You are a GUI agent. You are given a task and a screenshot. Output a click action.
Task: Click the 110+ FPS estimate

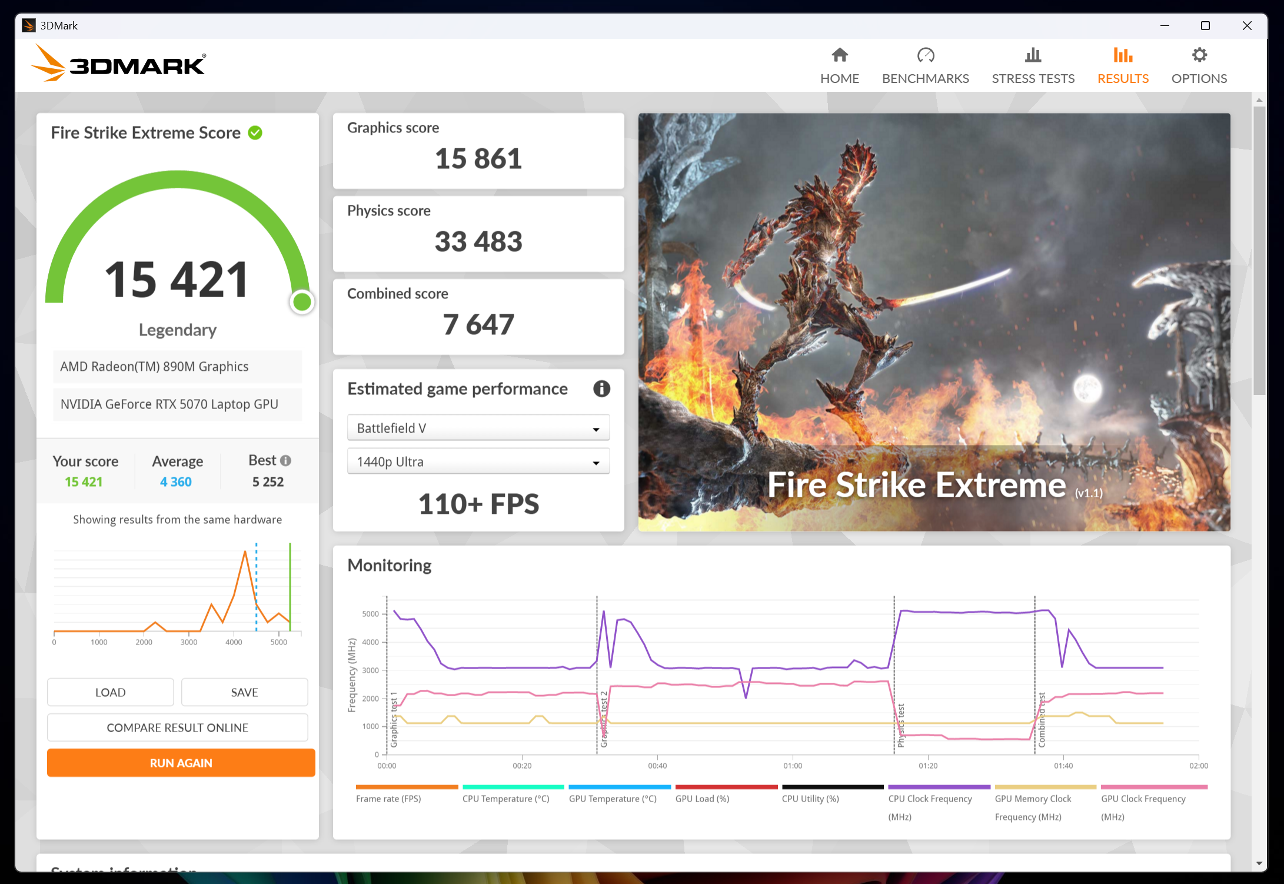pos(478,504)
